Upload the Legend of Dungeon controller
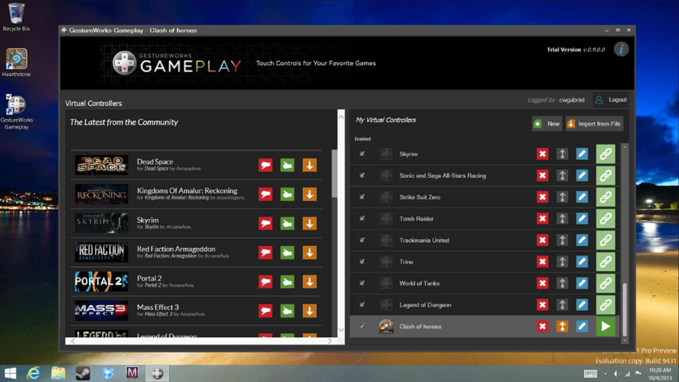679x382 pixels. [562, 305]
